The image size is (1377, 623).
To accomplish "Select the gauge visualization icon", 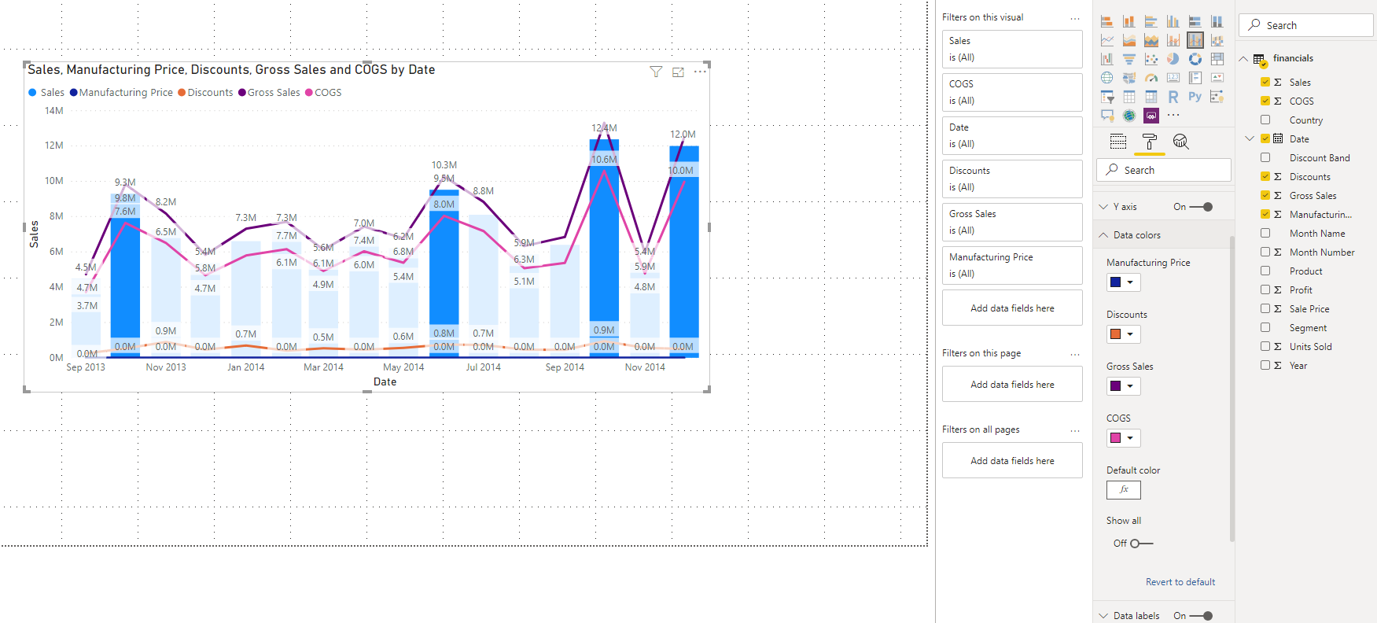I will [1151, 78].
